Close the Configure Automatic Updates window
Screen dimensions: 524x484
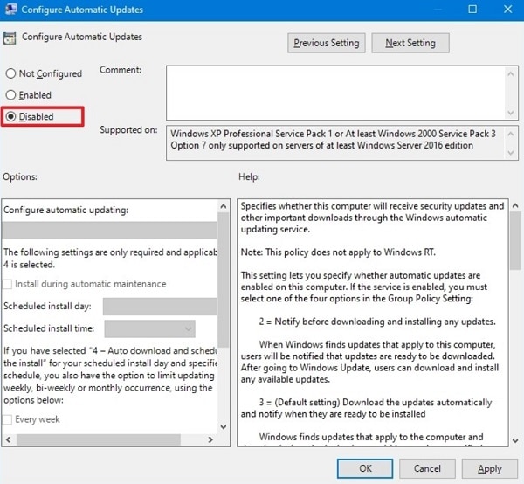point(508,9)
